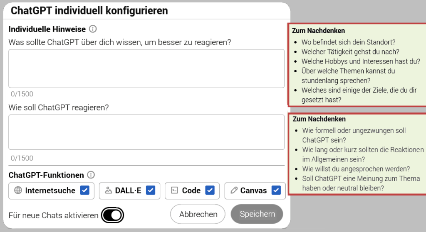Uncheck the Code checkbox

[x=210, y=190]
